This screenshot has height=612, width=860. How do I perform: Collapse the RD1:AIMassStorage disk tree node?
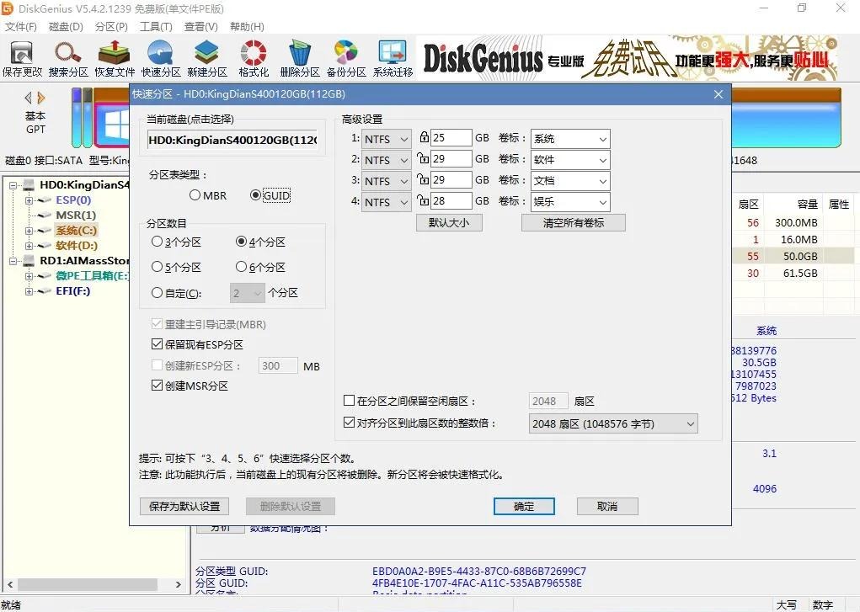click(12, 261)
